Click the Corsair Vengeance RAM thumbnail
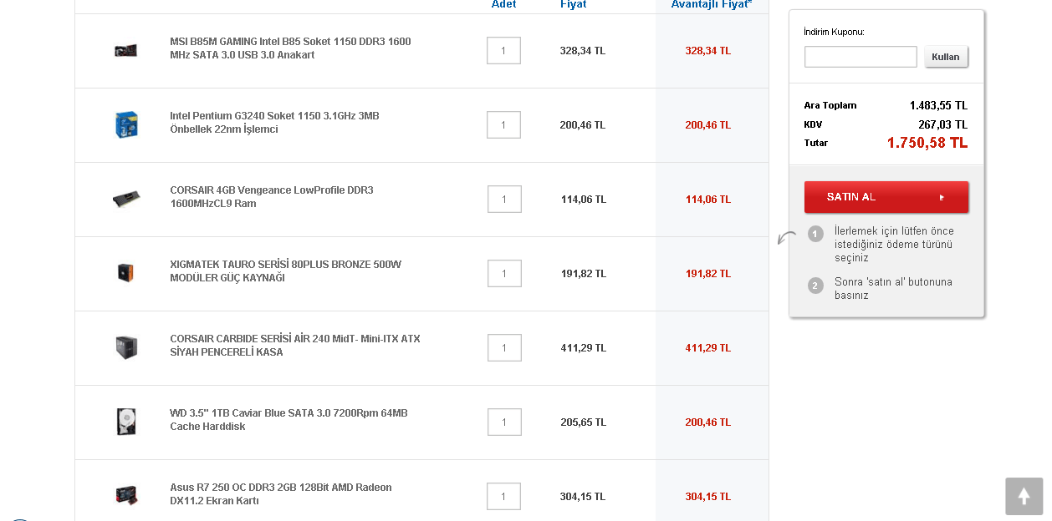The width and height of the screenshot is (1052, 521). pyautogui.click(x=126, y=199)
